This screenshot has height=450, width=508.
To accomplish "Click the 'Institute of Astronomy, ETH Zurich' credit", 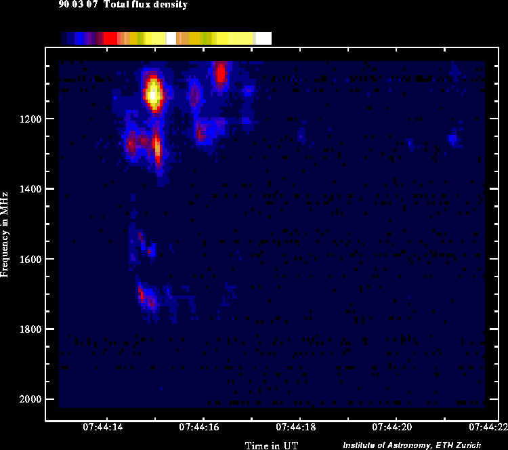I will [x=412, y=445].
